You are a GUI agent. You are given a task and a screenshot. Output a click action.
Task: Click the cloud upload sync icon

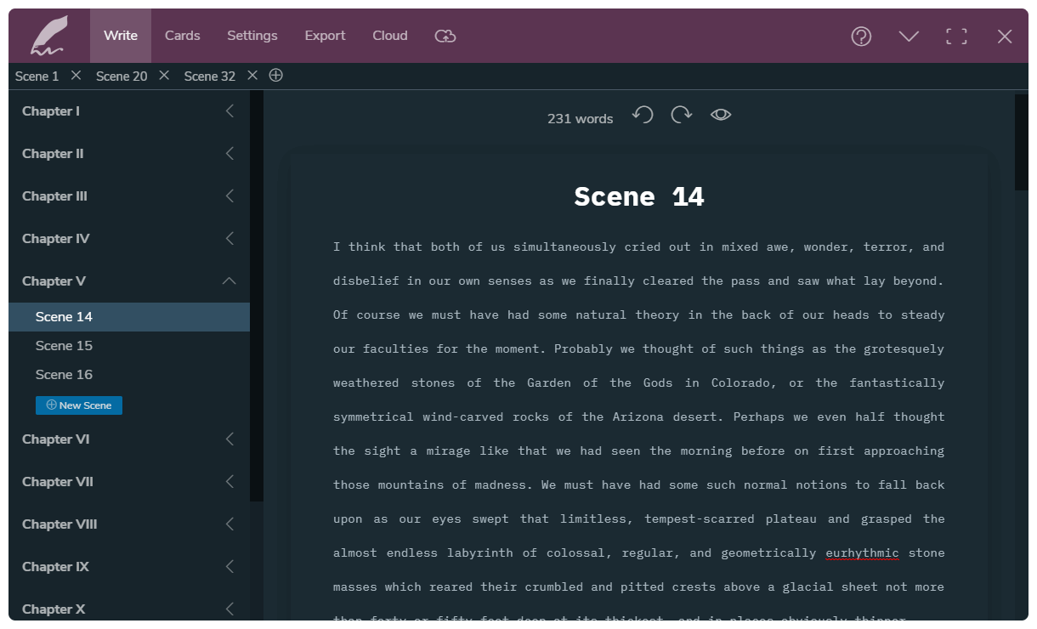click(445, 36)
